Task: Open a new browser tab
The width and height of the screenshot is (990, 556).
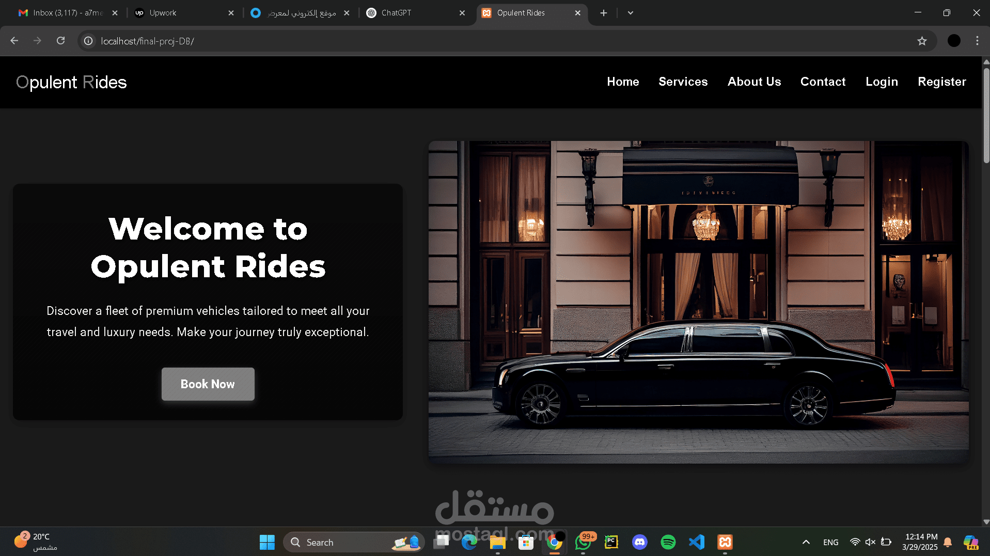Action: coord(603,13)
